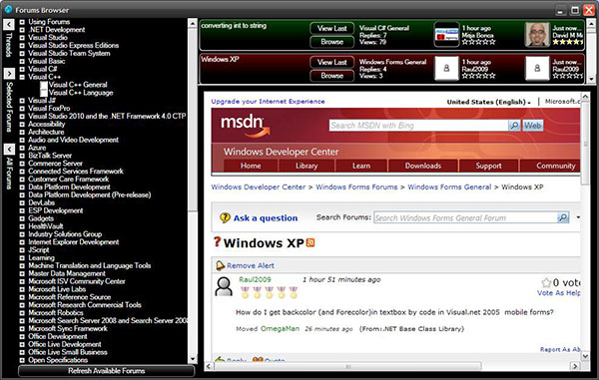Open the Downloads tab
The height and width of the screenshot is (380, 599).
pyautogui.click(x=423, y=166)
